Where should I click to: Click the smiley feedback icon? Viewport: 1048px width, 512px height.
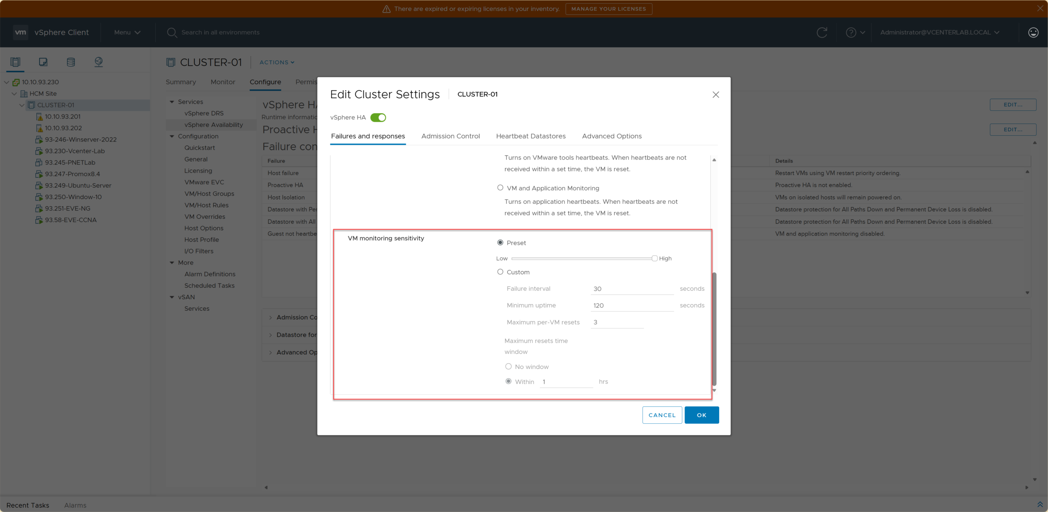tap(1033, 32)
